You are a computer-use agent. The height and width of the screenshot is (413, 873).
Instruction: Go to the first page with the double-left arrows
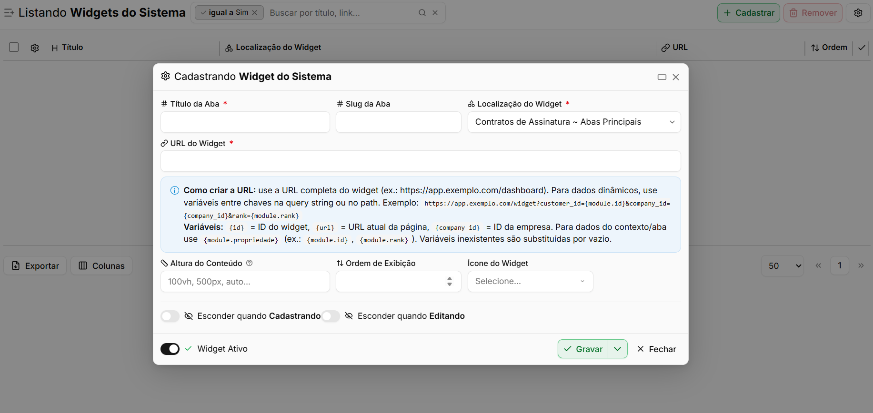coord(818,265)
